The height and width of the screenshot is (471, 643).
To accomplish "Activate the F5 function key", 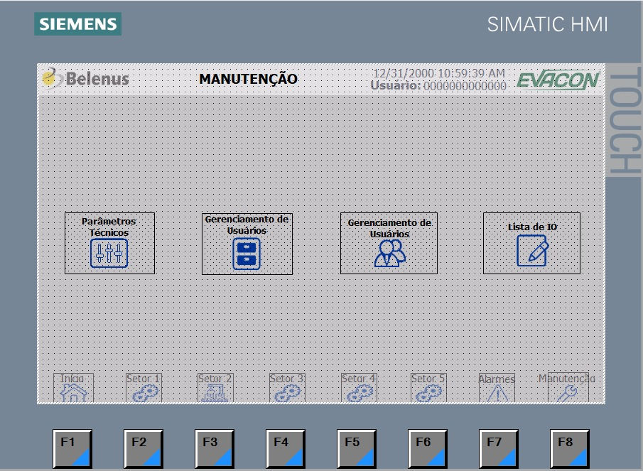I will pos(357,448).
